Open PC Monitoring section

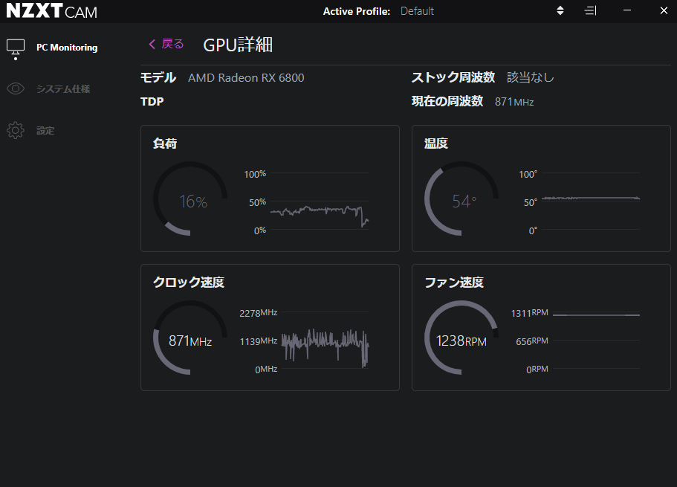[x=67, y=48]
